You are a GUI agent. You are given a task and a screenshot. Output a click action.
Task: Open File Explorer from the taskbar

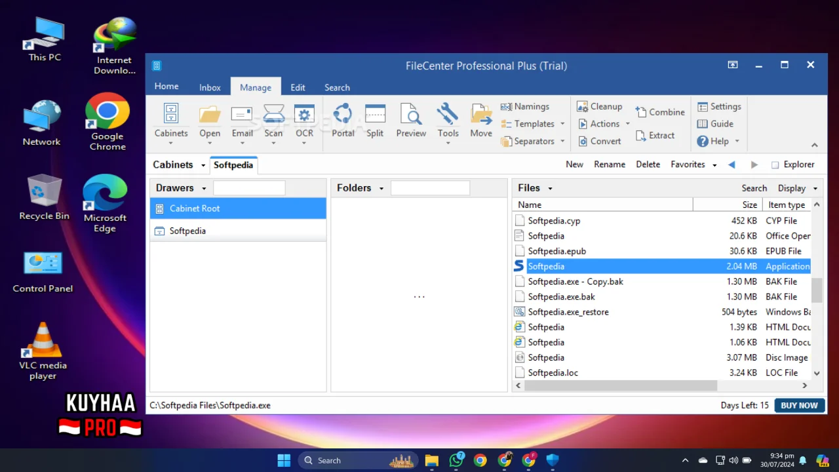click(x=431, y=460)
